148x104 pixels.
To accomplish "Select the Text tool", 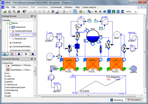I will tap(48, 12).
